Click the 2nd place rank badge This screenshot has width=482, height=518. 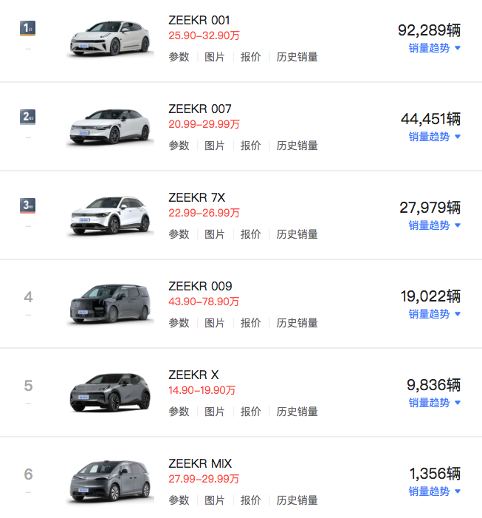point(28,117)
